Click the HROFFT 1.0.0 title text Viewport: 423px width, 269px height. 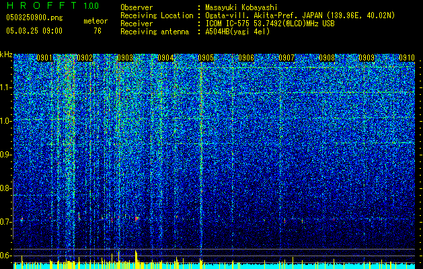pos(52,5)
